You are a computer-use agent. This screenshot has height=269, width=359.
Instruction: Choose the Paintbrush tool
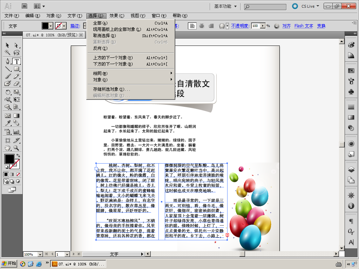(8, 76)
